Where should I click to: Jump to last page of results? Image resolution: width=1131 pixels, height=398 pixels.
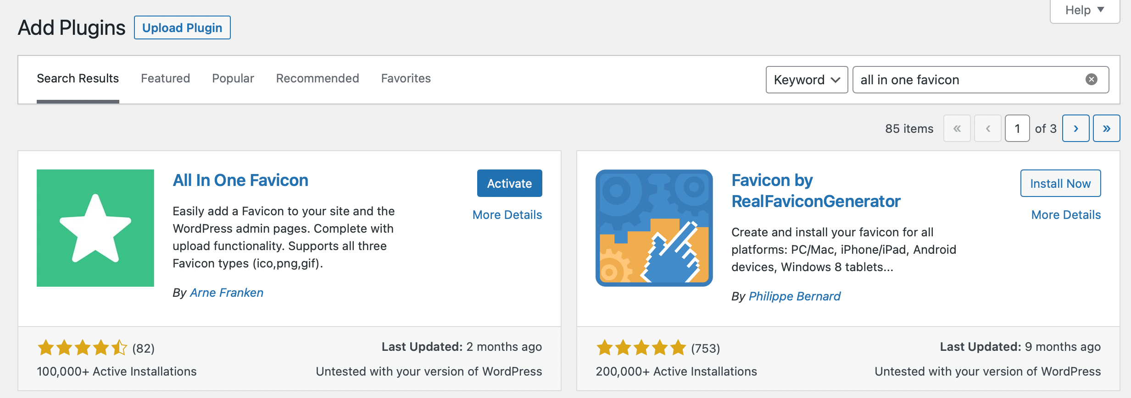[1106, 128]
